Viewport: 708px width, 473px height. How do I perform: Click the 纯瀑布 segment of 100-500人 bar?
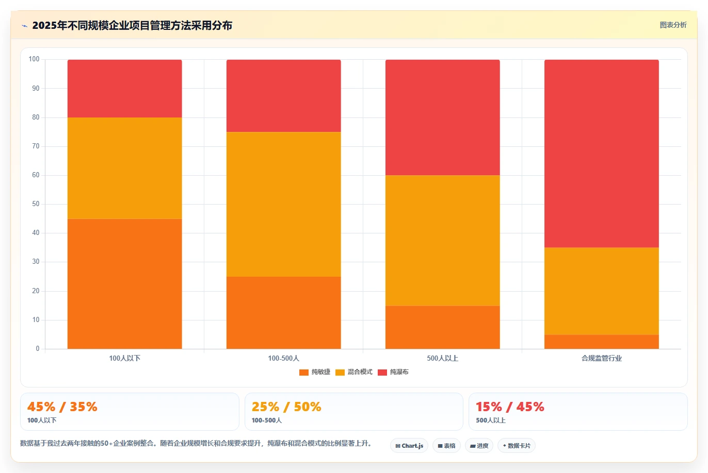click(x=284, y=96)
